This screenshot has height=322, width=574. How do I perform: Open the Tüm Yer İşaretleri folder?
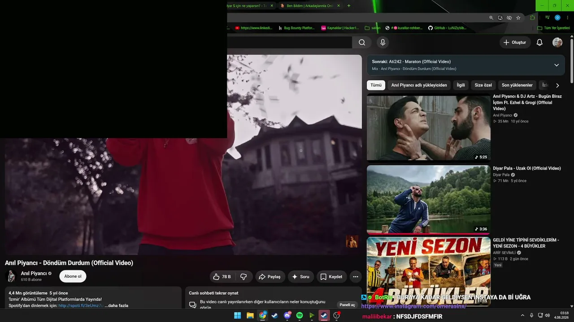click(553, 28)
